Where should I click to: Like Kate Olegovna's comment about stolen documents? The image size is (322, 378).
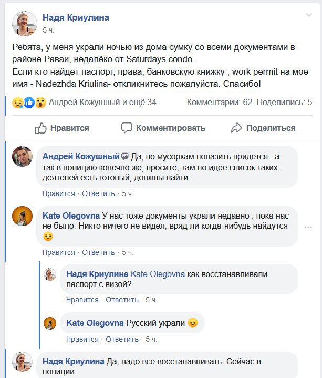click(x=59, y=252)
